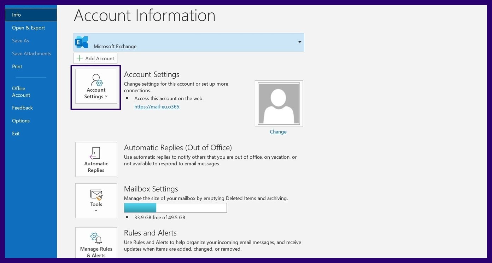Click the Change photo link
Image resolution: width=492 pixels, height=263 pixels.
pos(278,132)
